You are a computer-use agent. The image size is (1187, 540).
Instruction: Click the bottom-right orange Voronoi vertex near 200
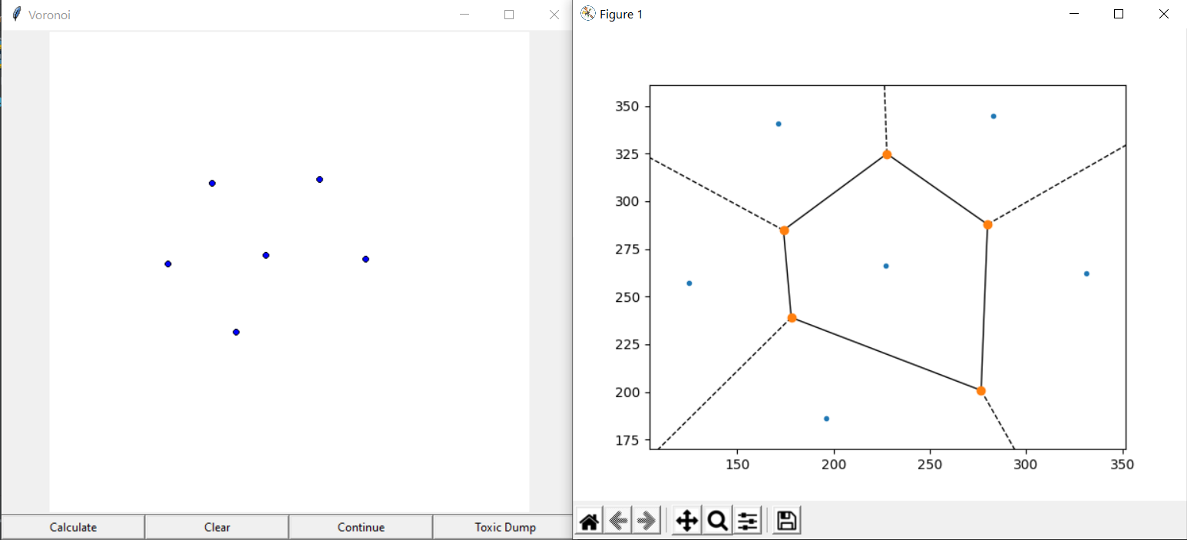click(980, 391)
